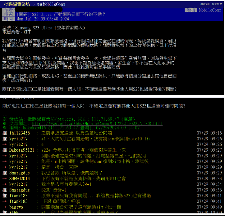Click the timestamp 07/29 09:27

click(209, 150)
